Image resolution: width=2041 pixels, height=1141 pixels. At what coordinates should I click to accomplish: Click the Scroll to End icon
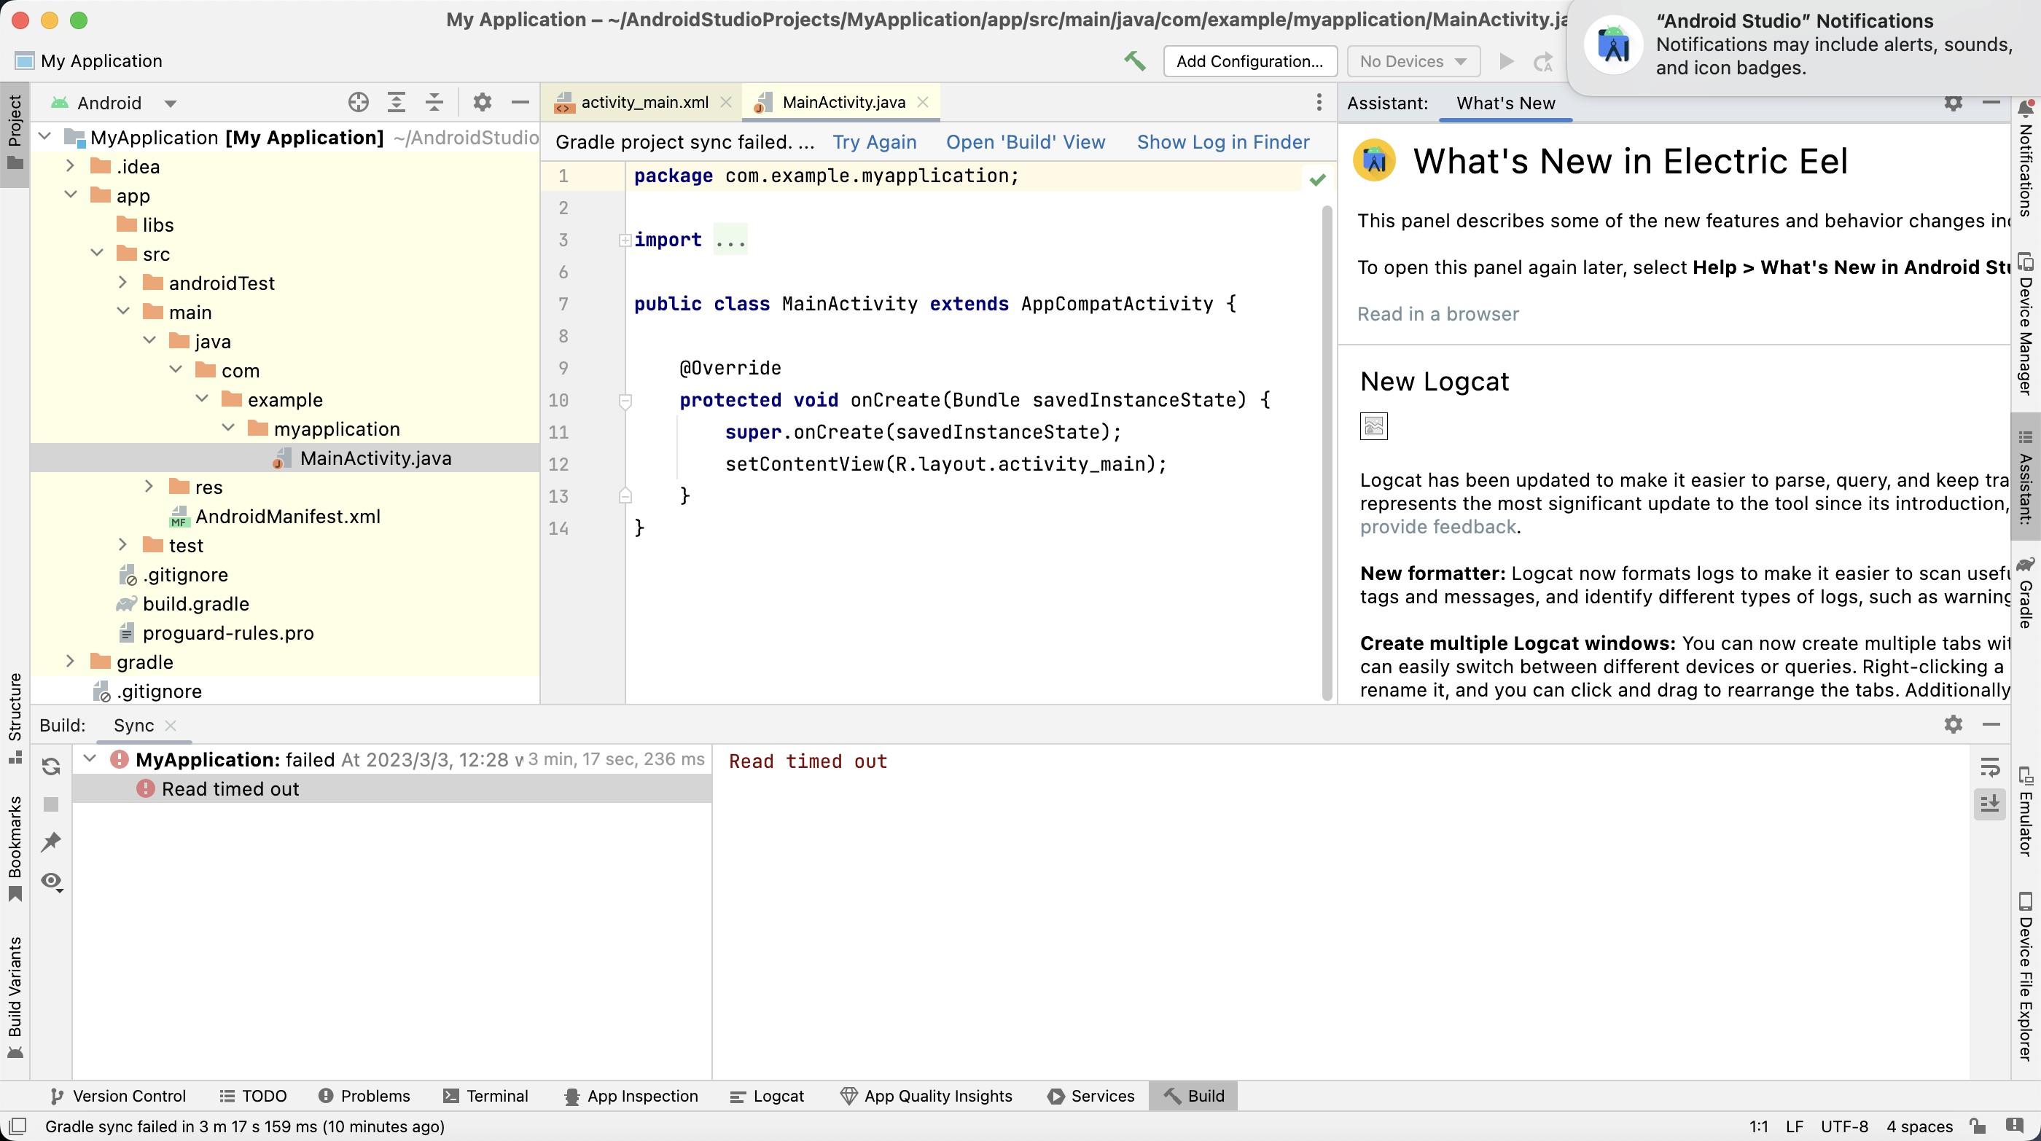coord(1989,804)
